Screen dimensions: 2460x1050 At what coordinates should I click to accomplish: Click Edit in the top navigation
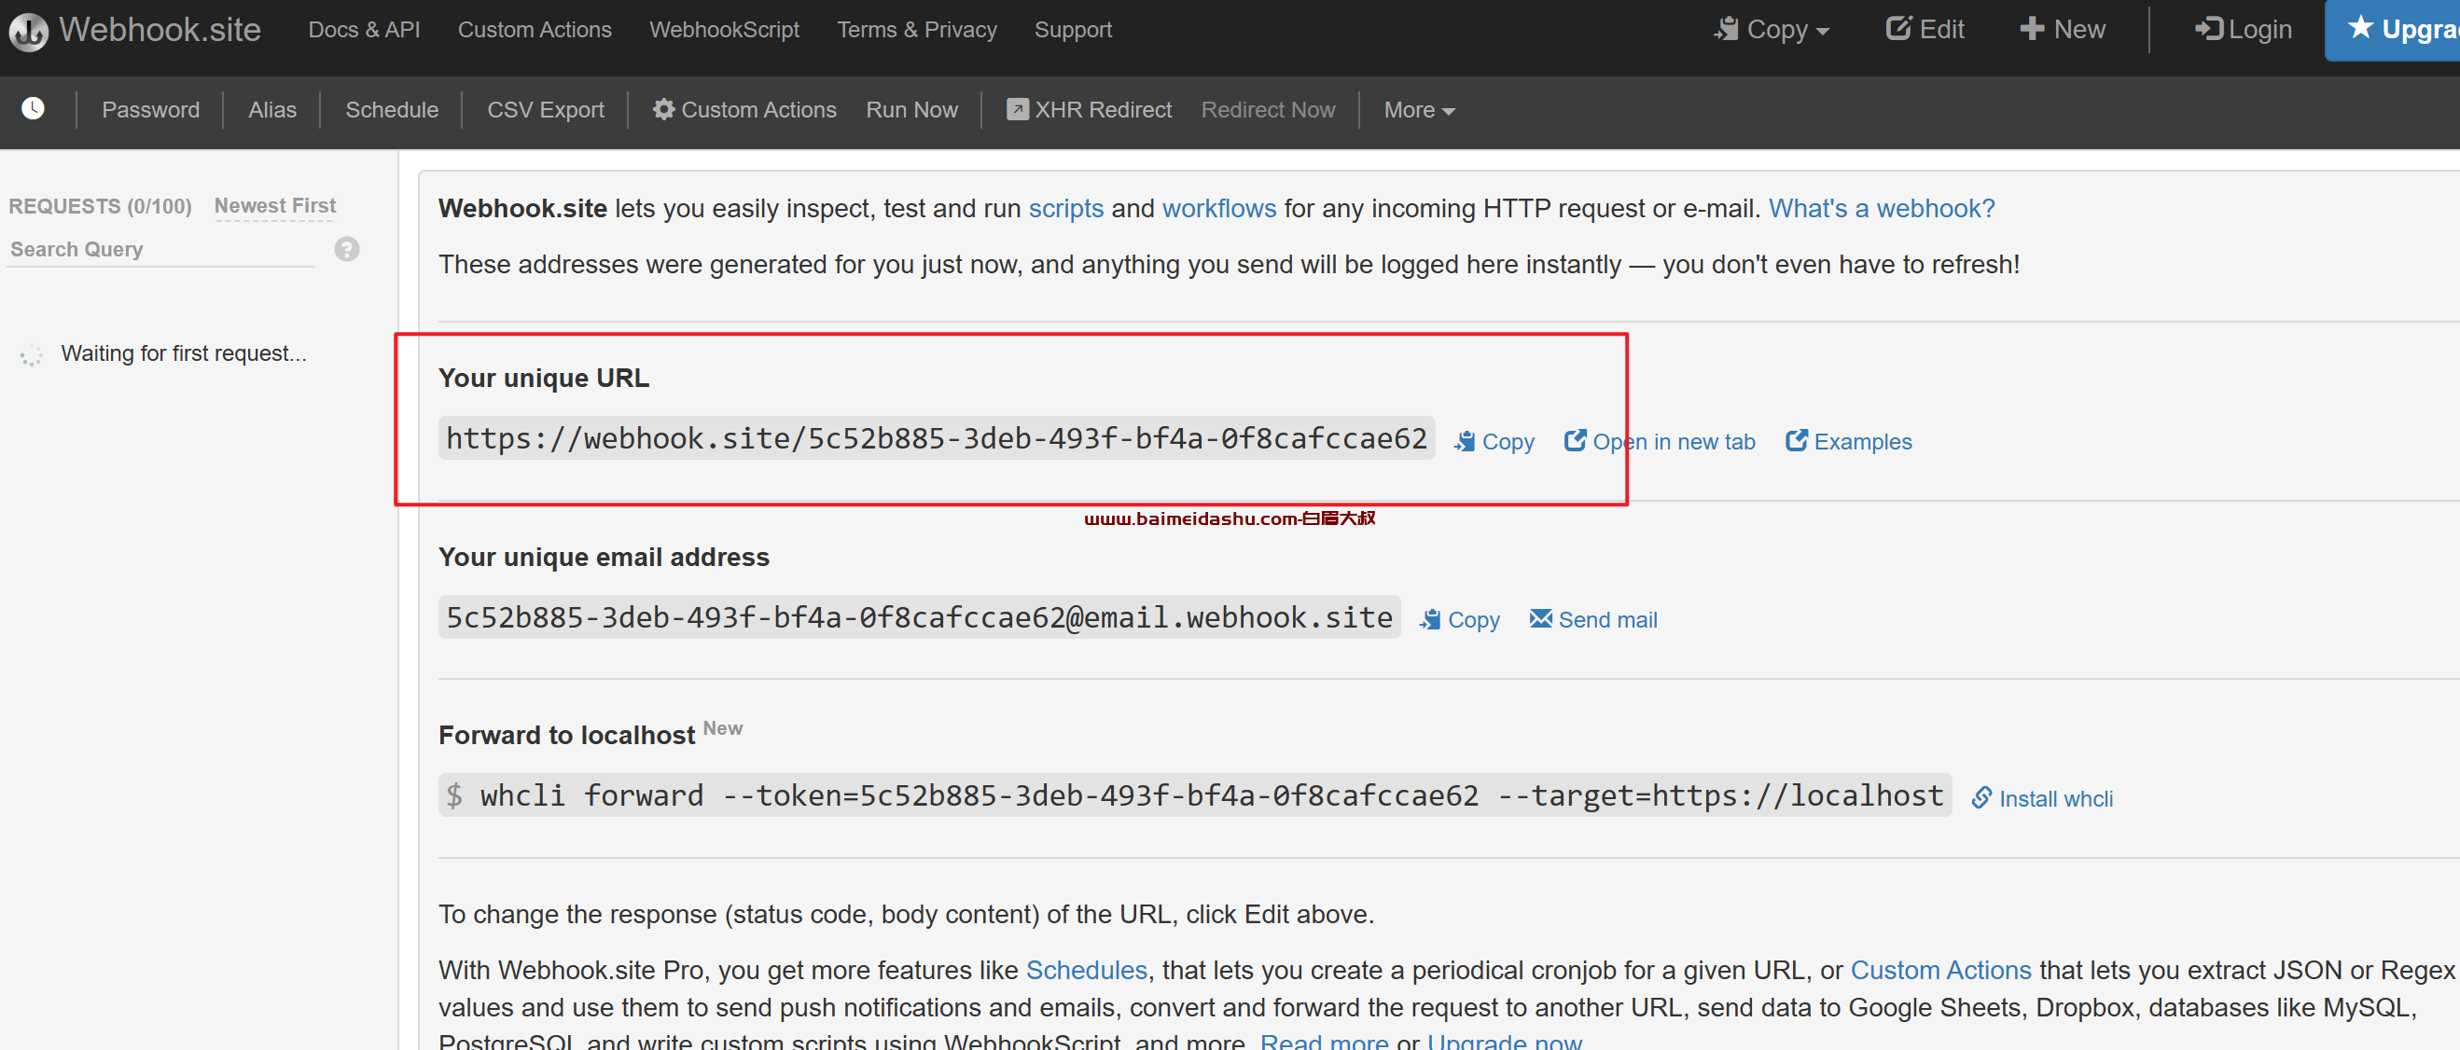[1925, 30]
